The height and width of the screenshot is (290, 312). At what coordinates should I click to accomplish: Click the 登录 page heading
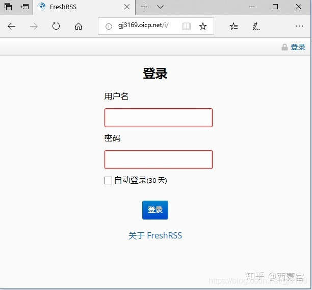tap(155, 74)
